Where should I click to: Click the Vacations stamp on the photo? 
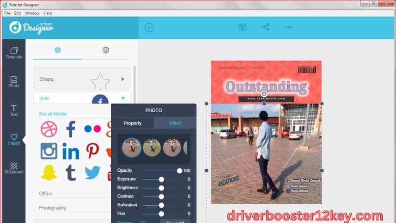click(228, 182)
